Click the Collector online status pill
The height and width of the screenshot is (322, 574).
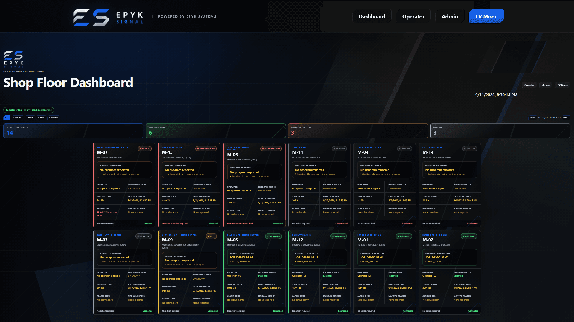click(29, 110)
